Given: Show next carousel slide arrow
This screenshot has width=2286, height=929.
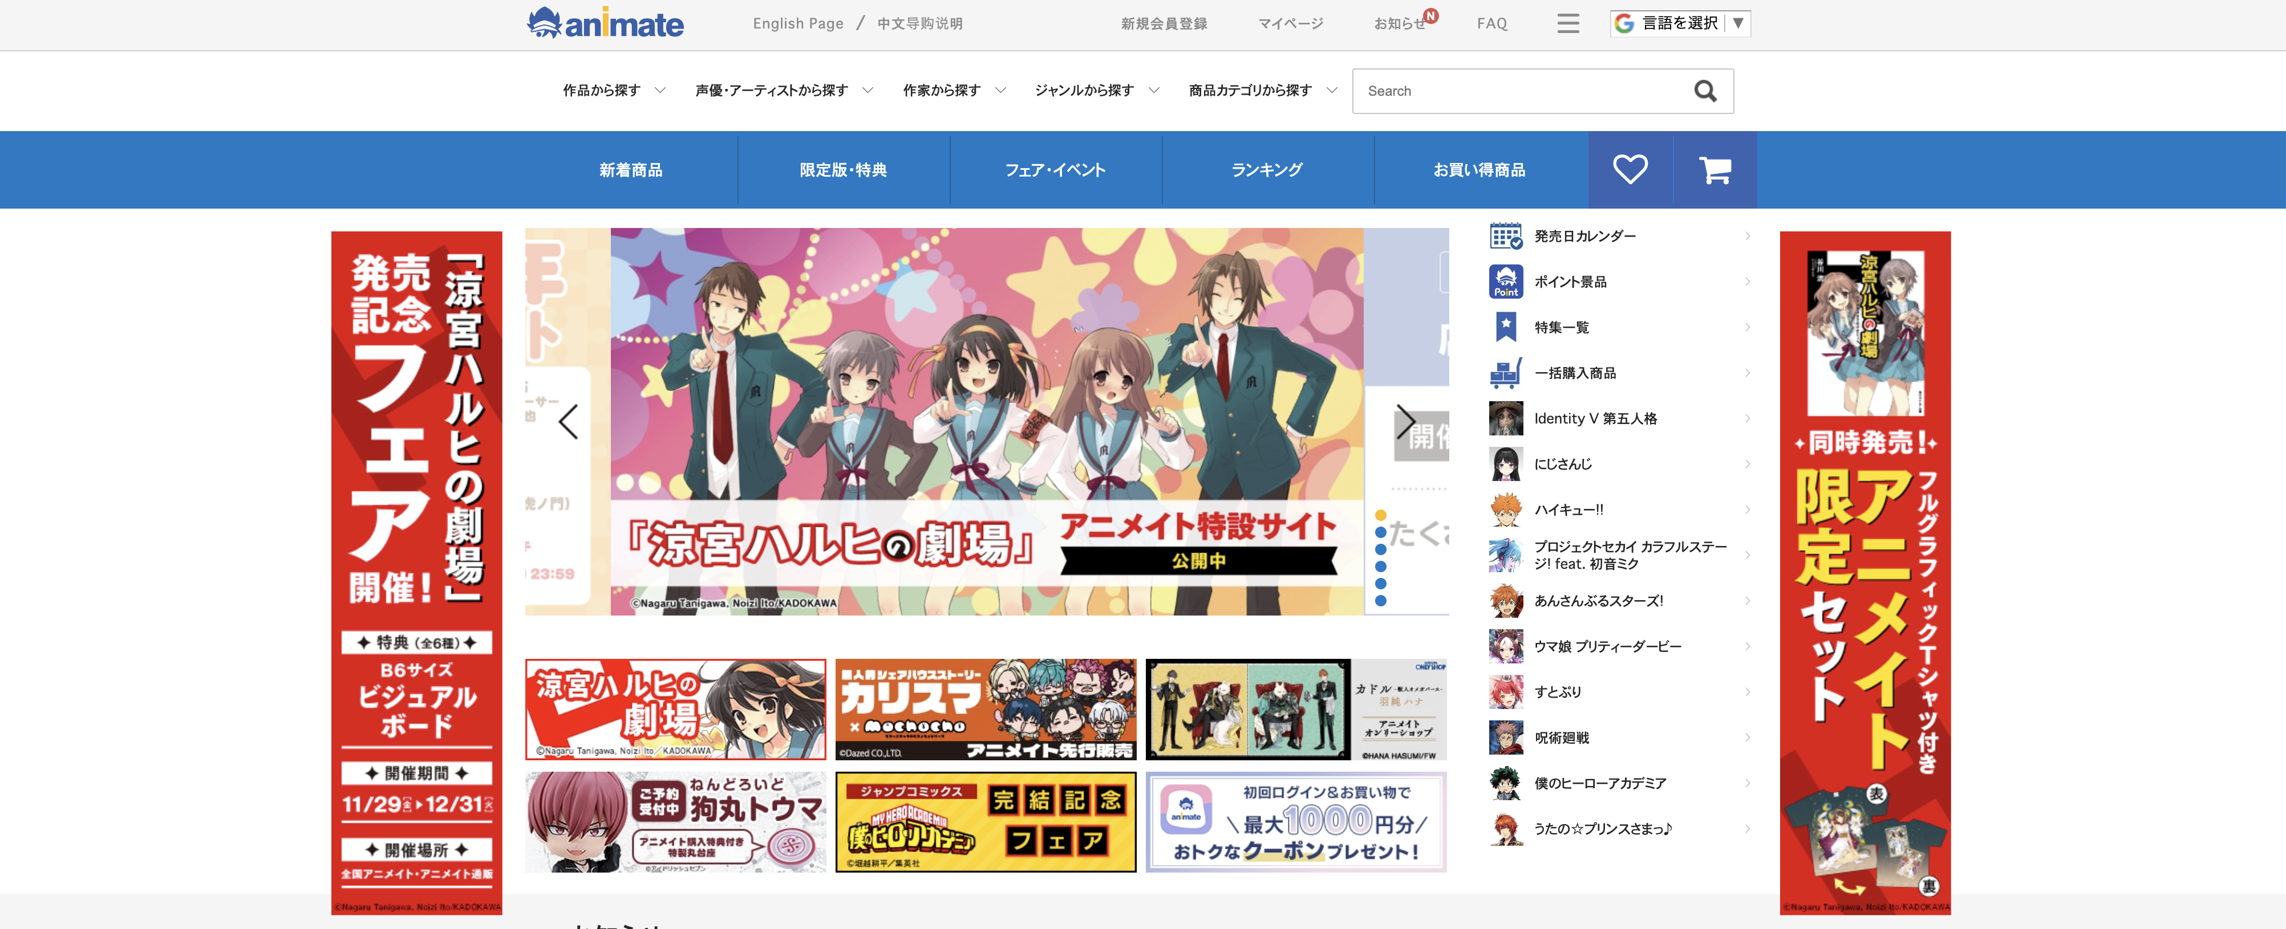Looking at the screenshot, I should pyautogui.click(x=1406, y=422).
